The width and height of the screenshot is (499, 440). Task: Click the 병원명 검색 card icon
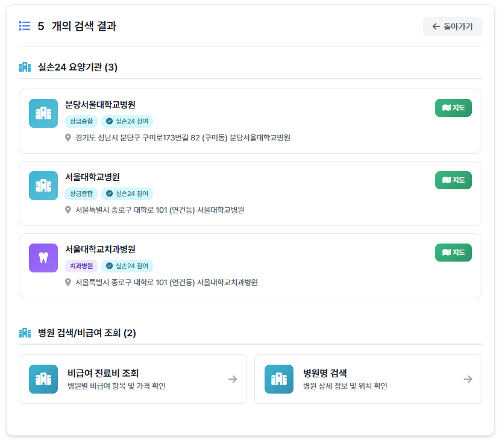point(279,379)
